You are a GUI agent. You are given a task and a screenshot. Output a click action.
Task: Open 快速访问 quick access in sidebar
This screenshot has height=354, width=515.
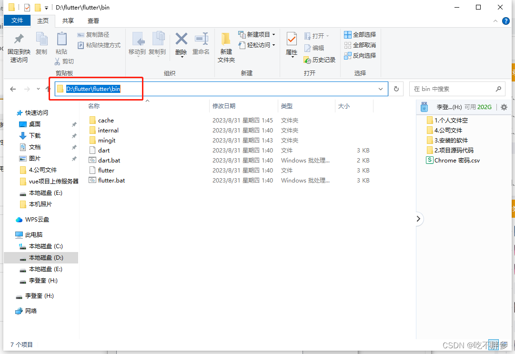pos(32,112)
